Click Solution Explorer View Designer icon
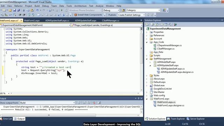The image size is (224, 126). (166, 24)
